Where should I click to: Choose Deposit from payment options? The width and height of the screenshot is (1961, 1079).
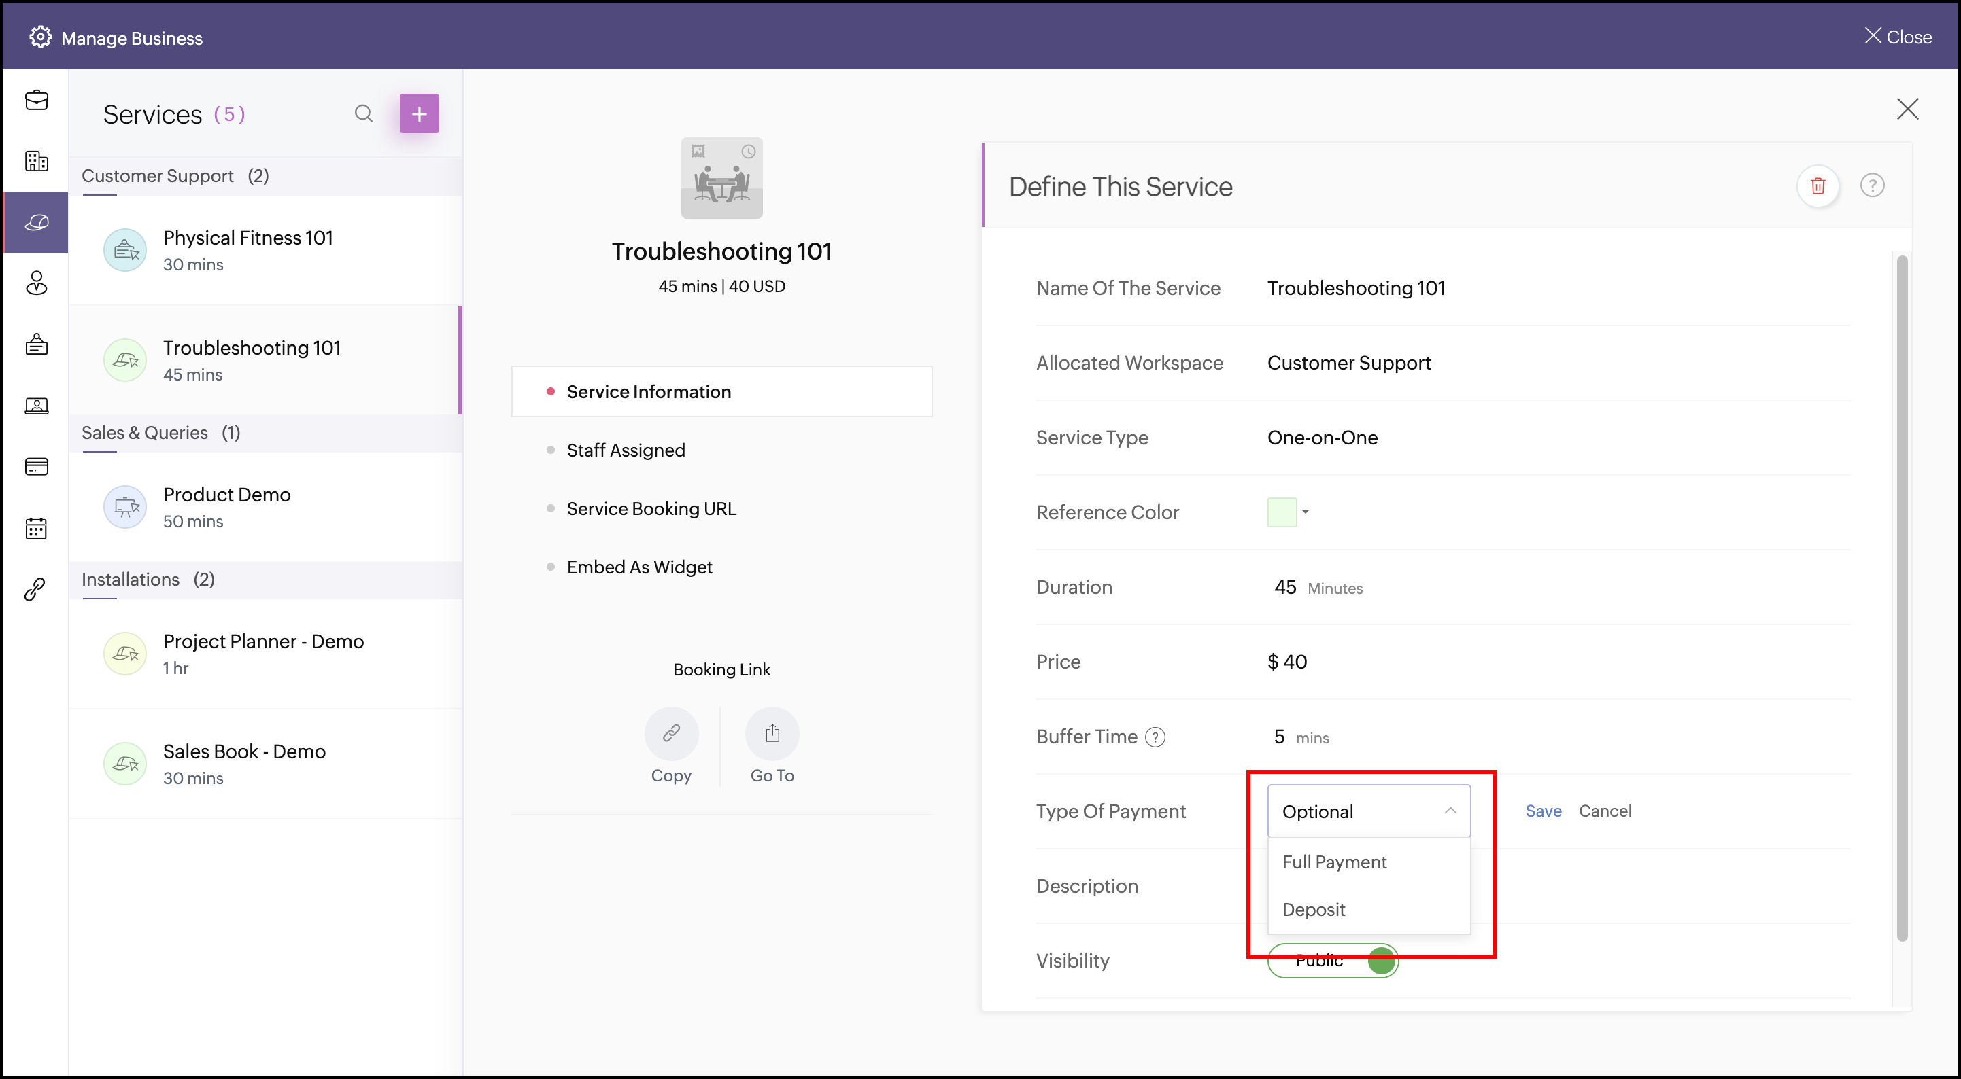click(1313, 910)
